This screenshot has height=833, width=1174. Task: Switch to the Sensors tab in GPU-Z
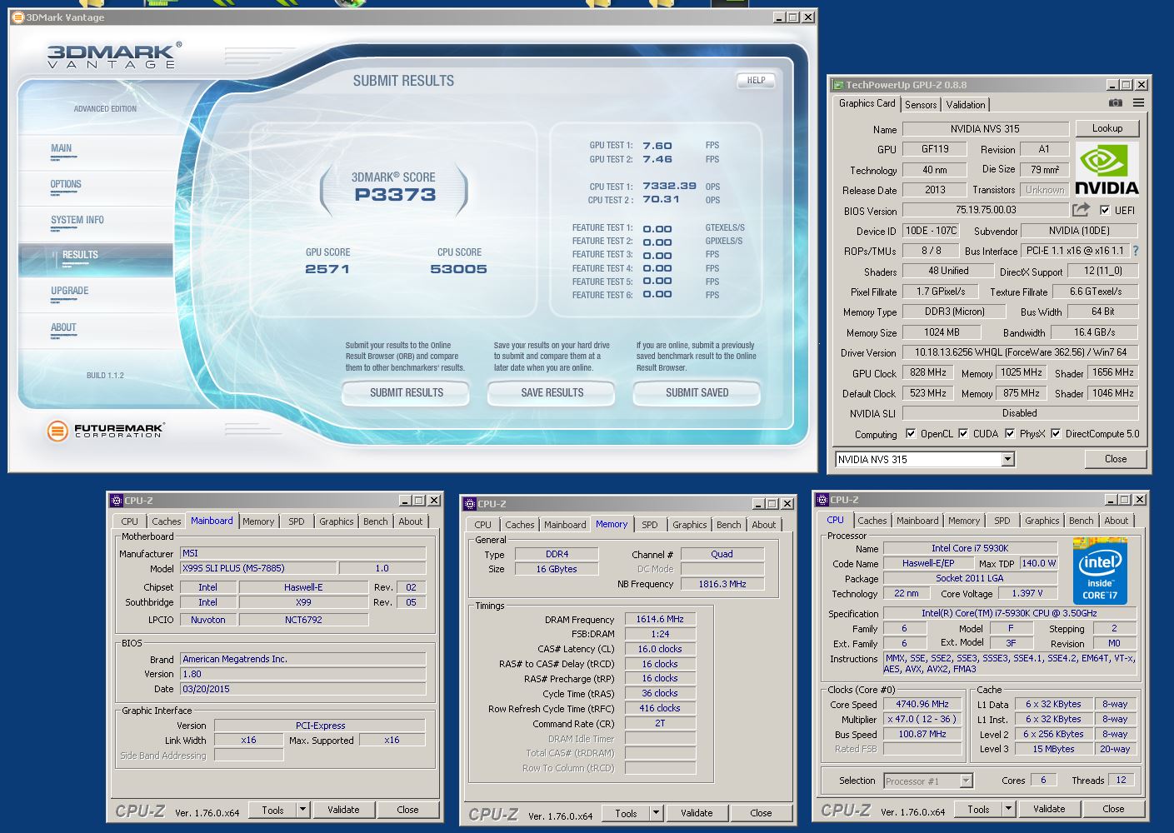coord(921,104)
